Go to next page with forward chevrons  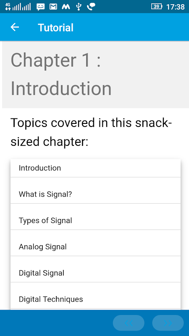coord(168,323)
